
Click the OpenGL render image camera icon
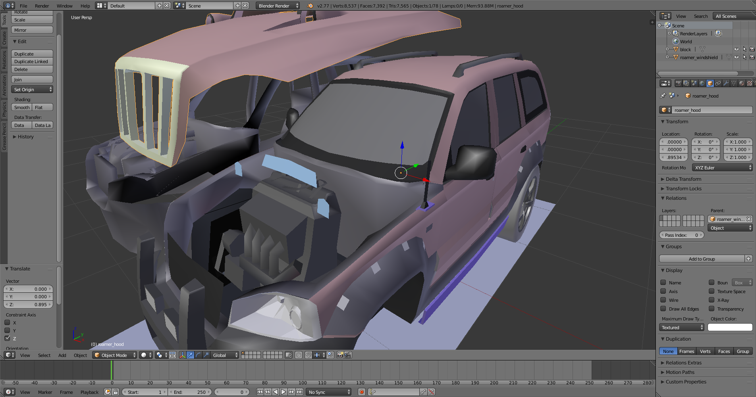[x=340, y=355]
